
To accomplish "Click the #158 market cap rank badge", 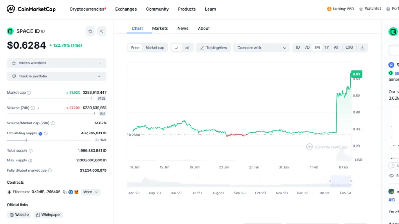I will pos(102,98).
